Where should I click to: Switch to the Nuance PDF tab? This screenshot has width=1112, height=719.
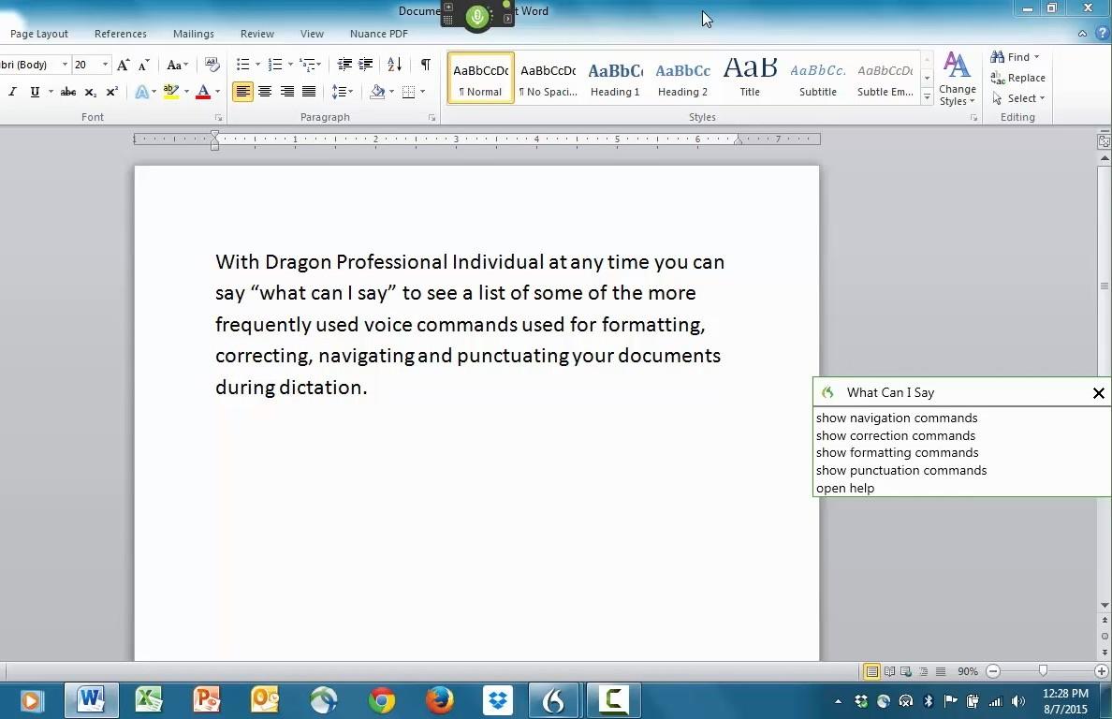(x=378, y=34)
